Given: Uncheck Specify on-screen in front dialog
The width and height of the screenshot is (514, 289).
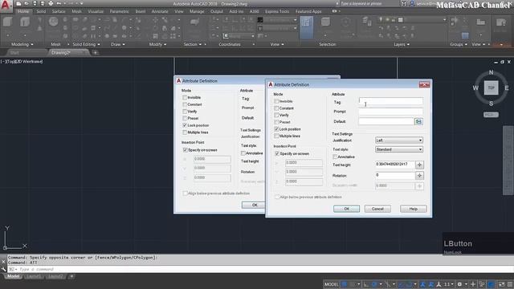Looking at the screenshot, I should click(277, 153).
